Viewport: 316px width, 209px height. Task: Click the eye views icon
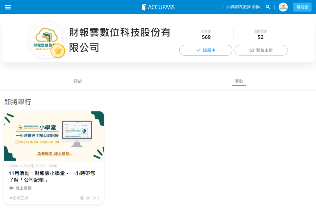click(82, 198)
